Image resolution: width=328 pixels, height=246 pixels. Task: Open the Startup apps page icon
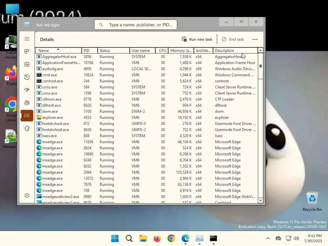[x=27, y=90]
